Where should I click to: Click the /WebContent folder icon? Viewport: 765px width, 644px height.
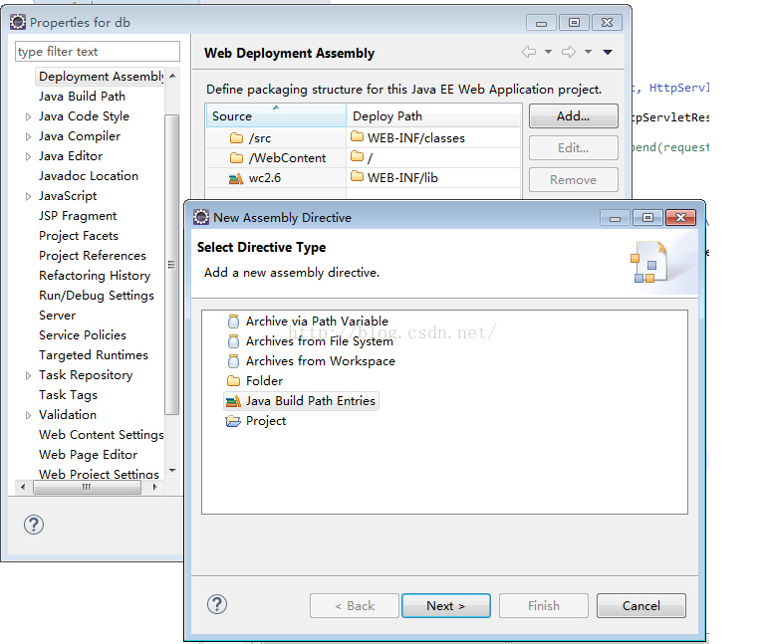point(237,158)
